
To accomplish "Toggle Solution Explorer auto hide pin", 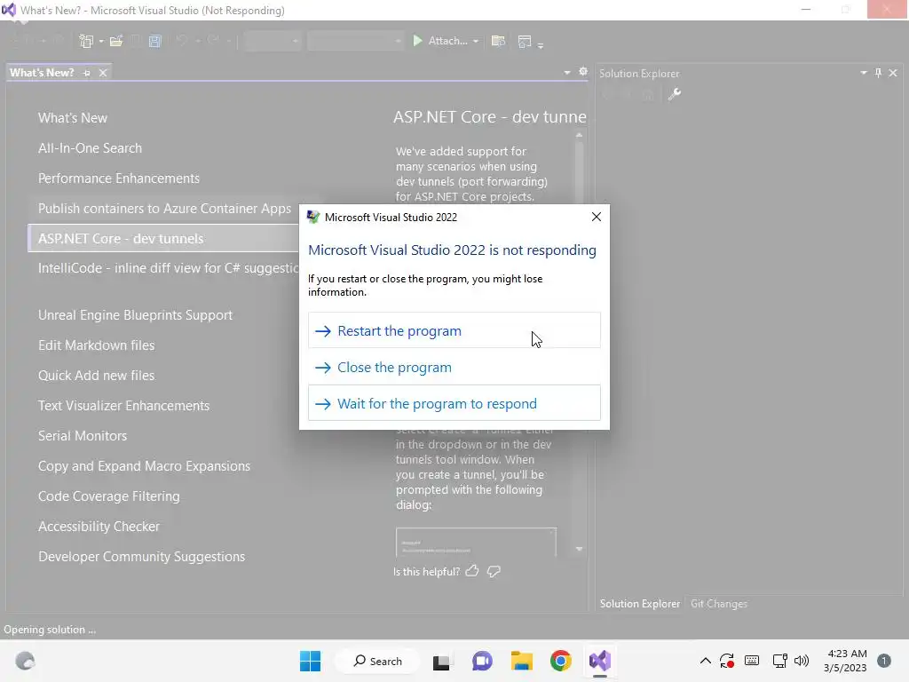I will click(x=878, y=73).
